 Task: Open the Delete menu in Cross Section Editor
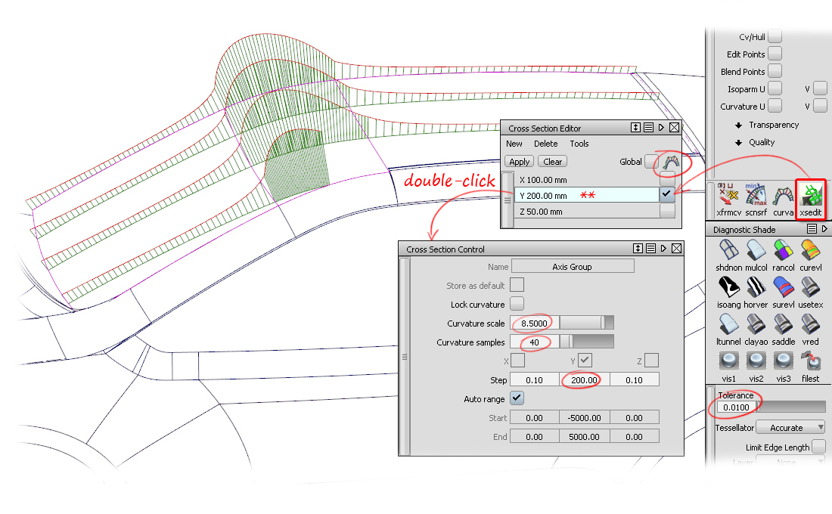545,144
